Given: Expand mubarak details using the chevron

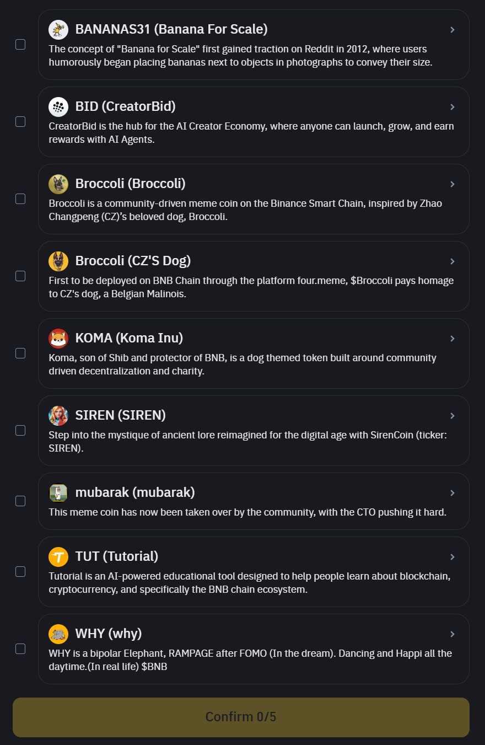Looking at the screenshot, I should click(x=452, y=492).
